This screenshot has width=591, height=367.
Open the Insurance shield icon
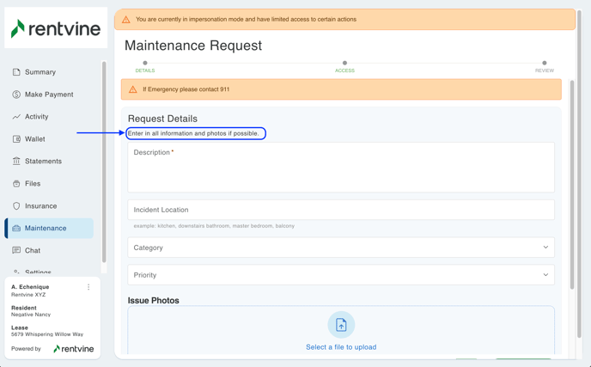coord(16,206)
